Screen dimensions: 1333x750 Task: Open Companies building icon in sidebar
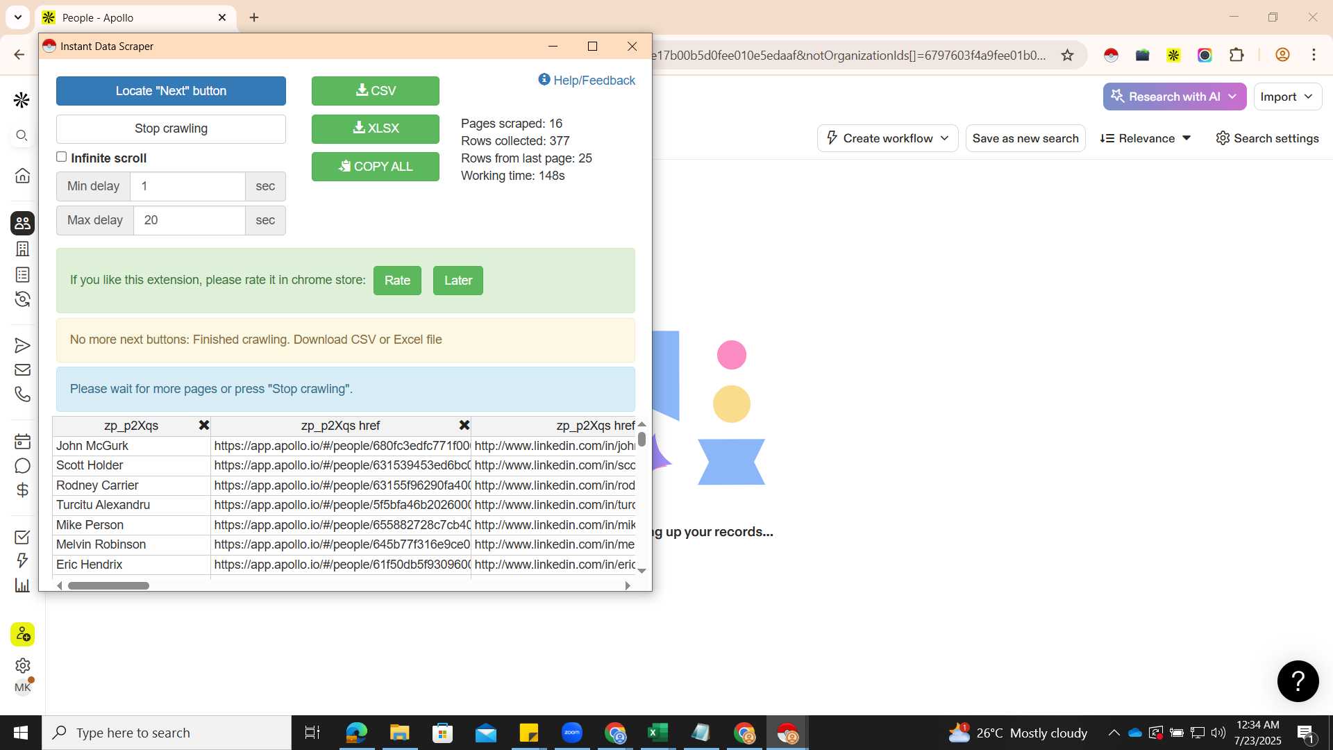22,249
